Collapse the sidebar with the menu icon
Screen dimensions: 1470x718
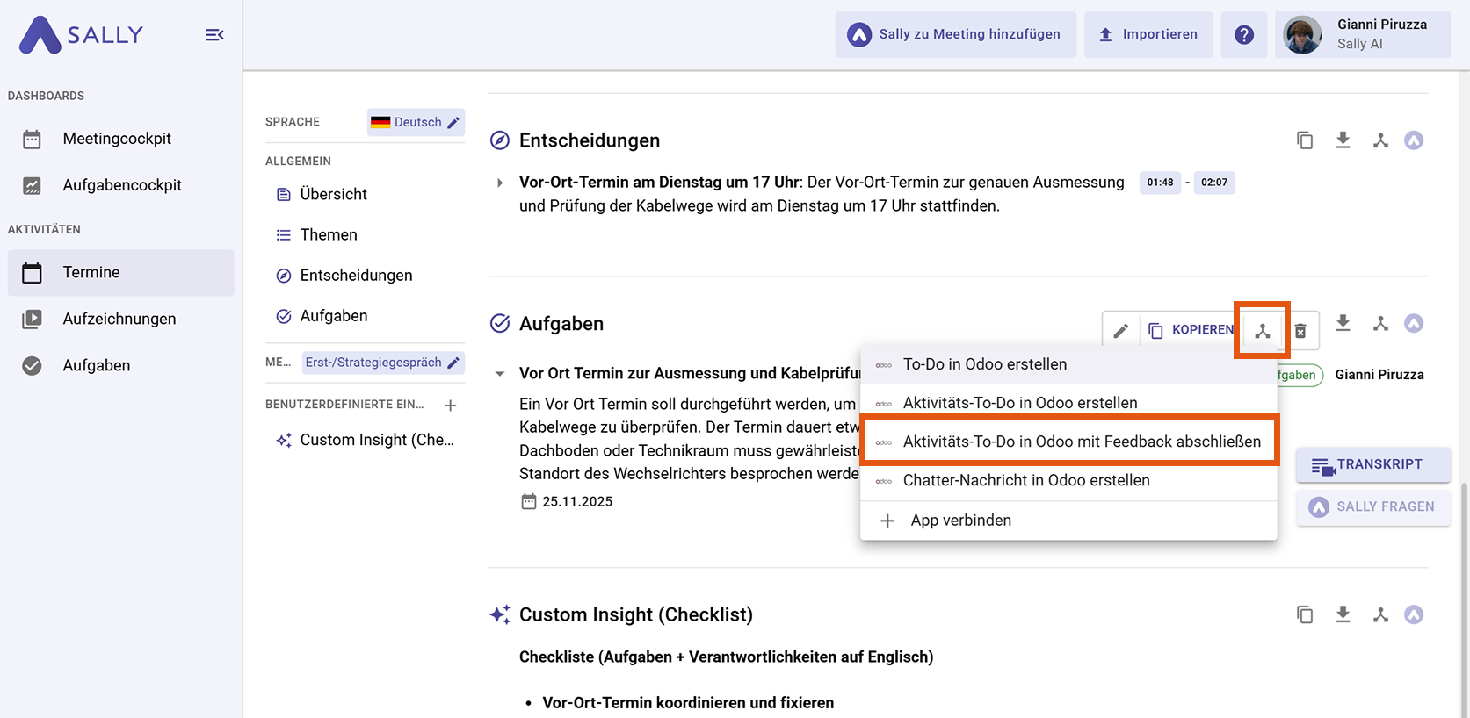pyautogui.click(x=214, y=35)
